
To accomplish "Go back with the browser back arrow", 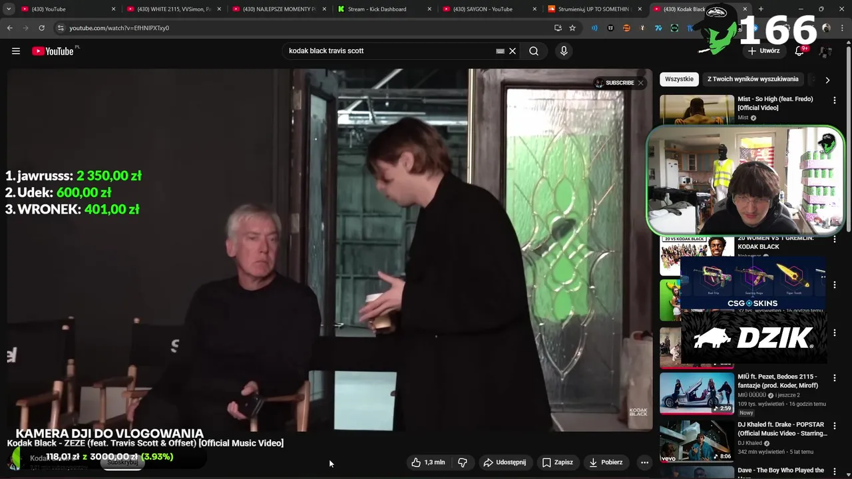I will [10, 28].
